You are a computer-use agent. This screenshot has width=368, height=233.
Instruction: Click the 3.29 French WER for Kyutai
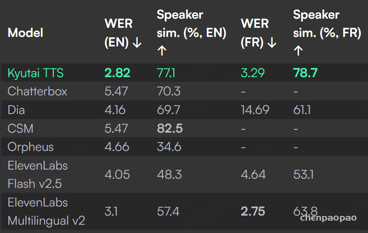coord(253,73)
